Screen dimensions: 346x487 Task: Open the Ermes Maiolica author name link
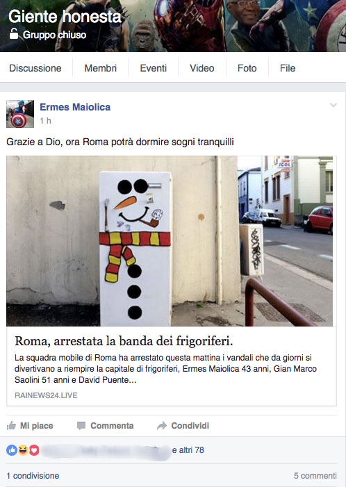coord(75,107)
